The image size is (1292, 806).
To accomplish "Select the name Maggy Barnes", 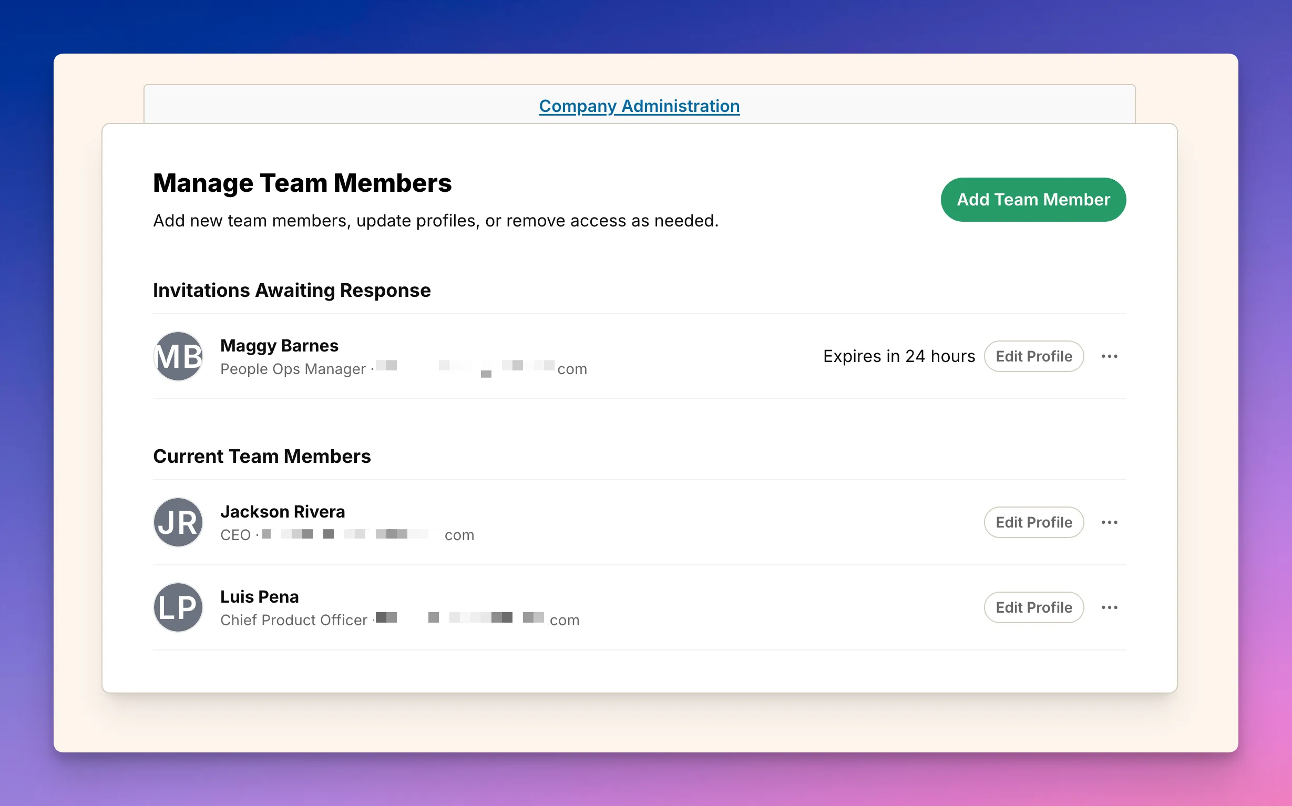I will pyautogui.click(x=279, y=345).
